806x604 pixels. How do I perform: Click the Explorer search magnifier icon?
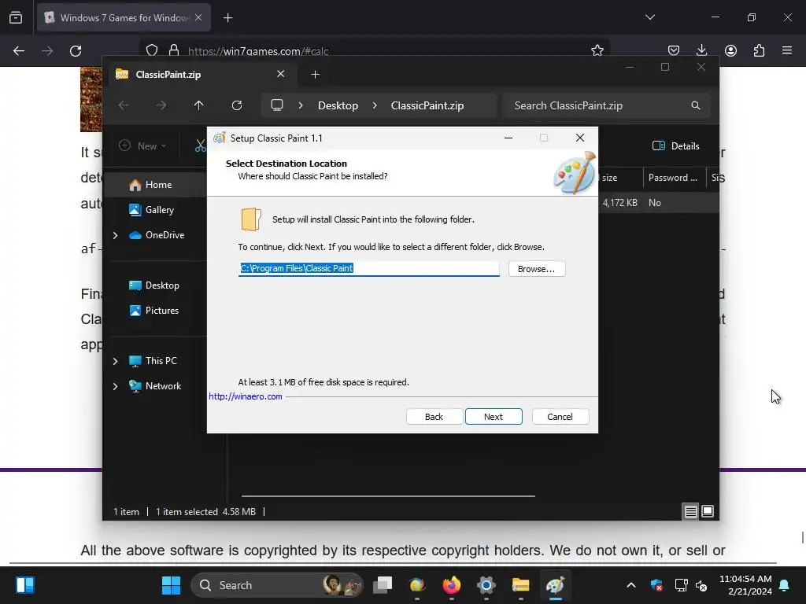[x=696, y=105]
